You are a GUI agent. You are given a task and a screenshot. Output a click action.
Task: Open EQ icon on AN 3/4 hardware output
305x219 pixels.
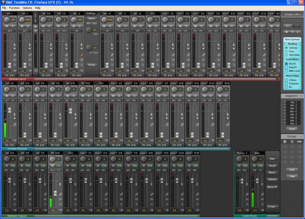pos(15,199)
